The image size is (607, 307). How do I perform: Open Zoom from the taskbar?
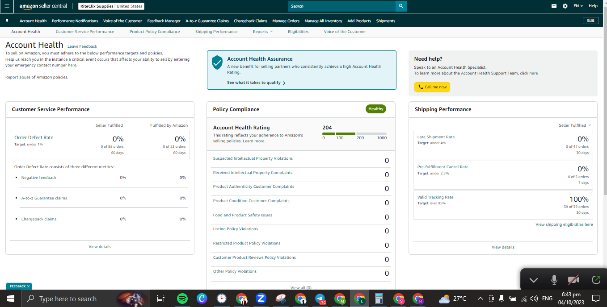point(261,299)
